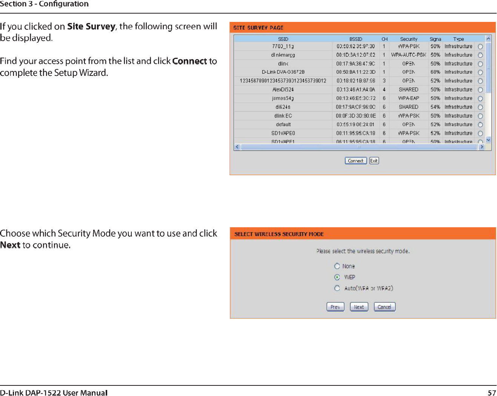Cancel the wireless security mode wizard

[385, 307]
